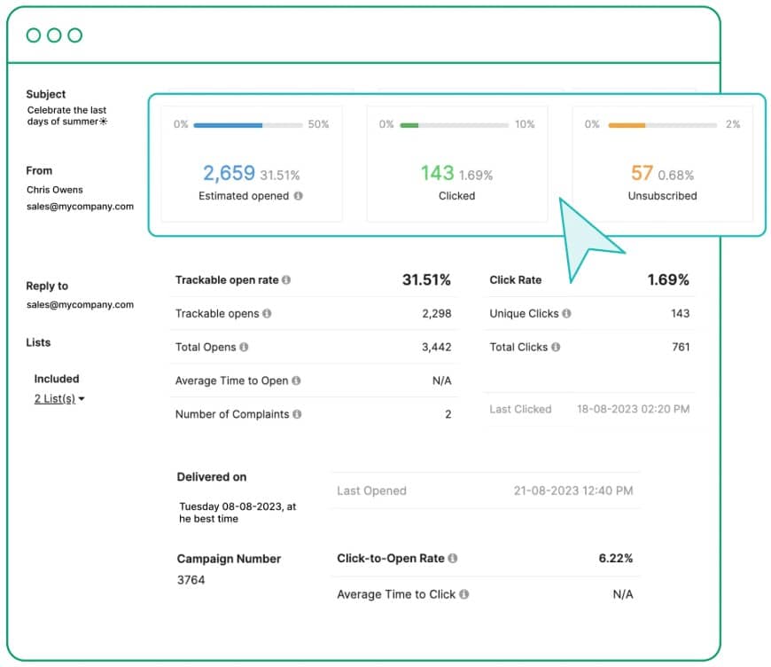Click the blue opened progress bar

(x=248, y=125)
